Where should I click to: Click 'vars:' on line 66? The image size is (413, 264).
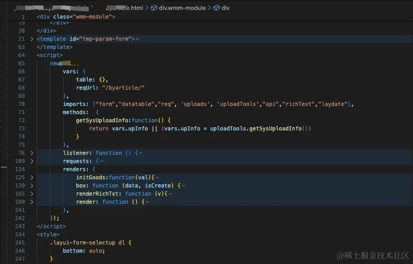click(x=71, y=72)
